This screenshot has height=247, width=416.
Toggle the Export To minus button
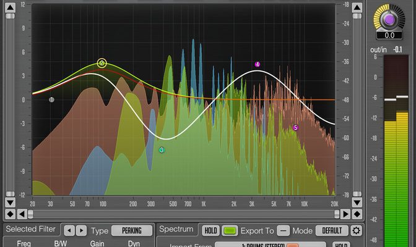(x=283, y=230)
